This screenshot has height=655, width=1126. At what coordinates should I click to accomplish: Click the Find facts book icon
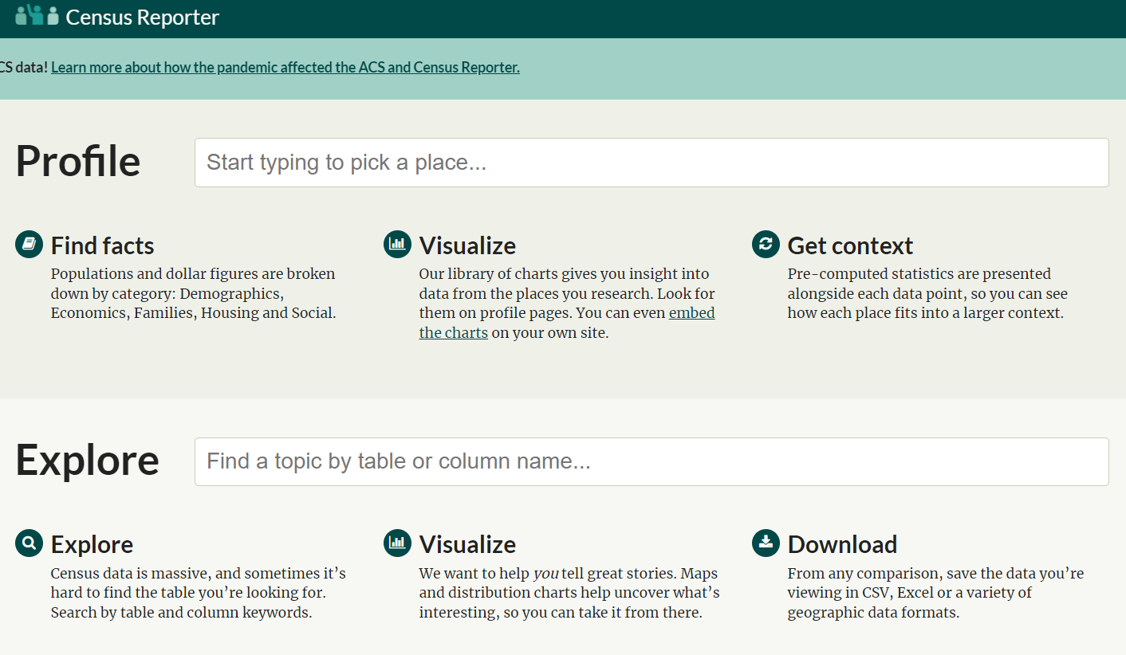click(x=29, y=244)
